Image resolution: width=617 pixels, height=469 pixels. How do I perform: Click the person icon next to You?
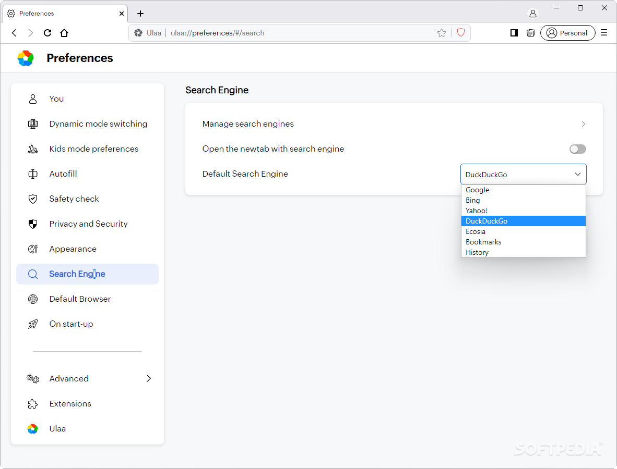click(x=33, y=99)
